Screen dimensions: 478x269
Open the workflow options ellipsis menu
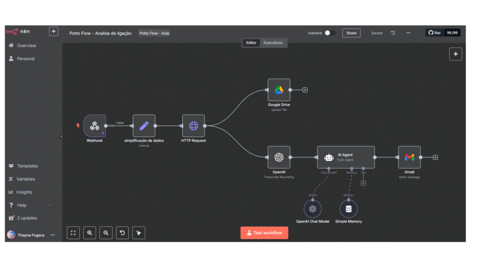click(x=408, y=33)
